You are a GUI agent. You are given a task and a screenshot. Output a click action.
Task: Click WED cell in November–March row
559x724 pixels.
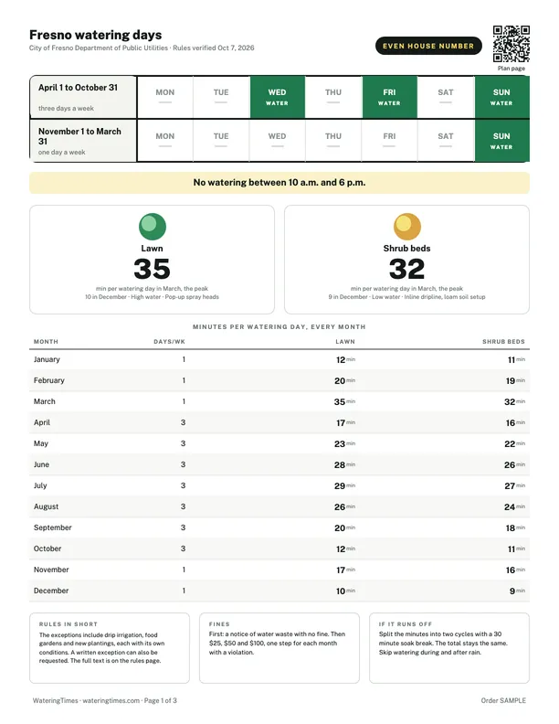pyautogui.click(x=277, y=141)
